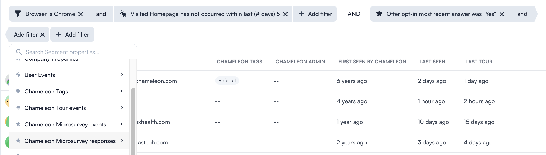
Task: Click the signpost icon beside Tour events
Action: pos(18,108)
